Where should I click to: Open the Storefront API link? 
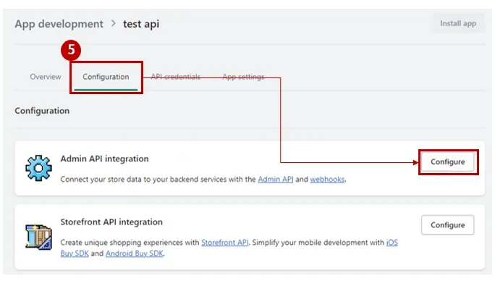pyautogui.click(x=225, y=243)
